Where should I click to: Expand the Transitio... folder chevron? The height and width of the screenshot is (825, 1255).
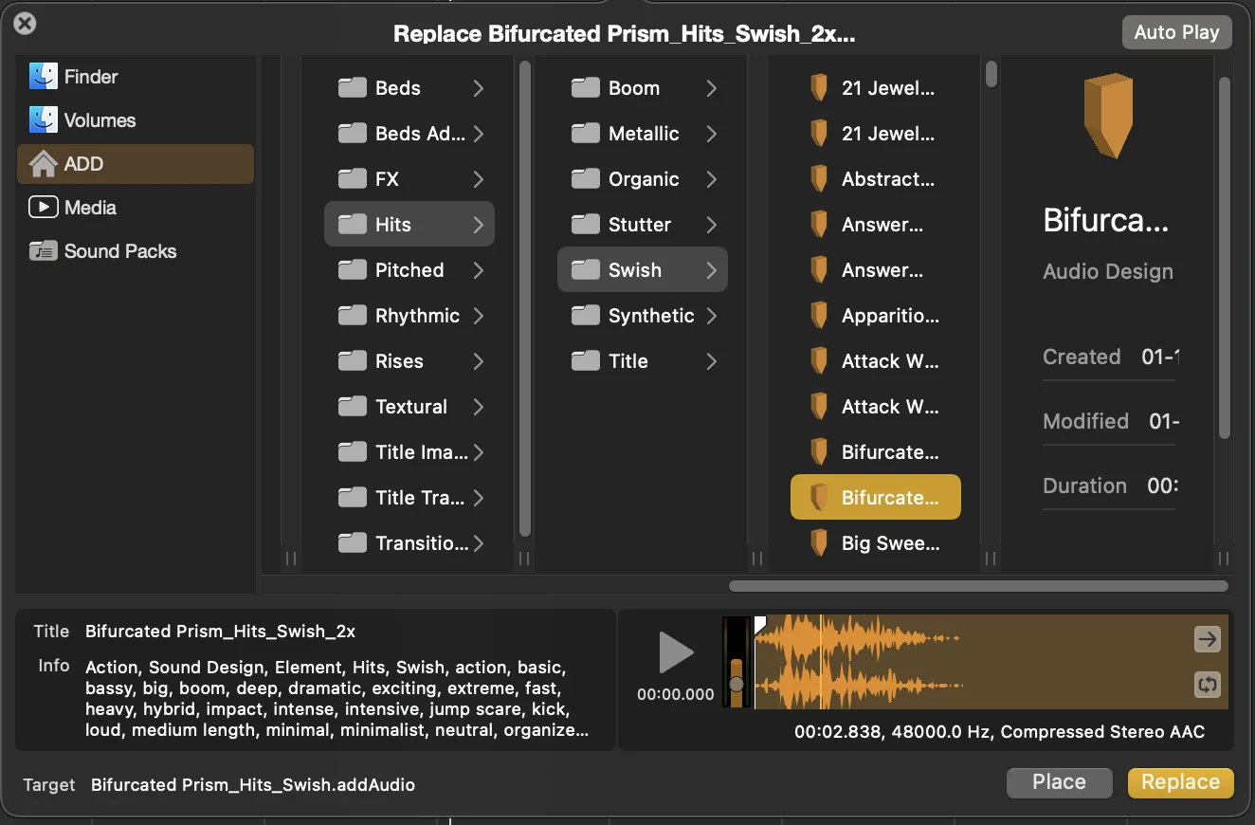(x=479, y=543)
